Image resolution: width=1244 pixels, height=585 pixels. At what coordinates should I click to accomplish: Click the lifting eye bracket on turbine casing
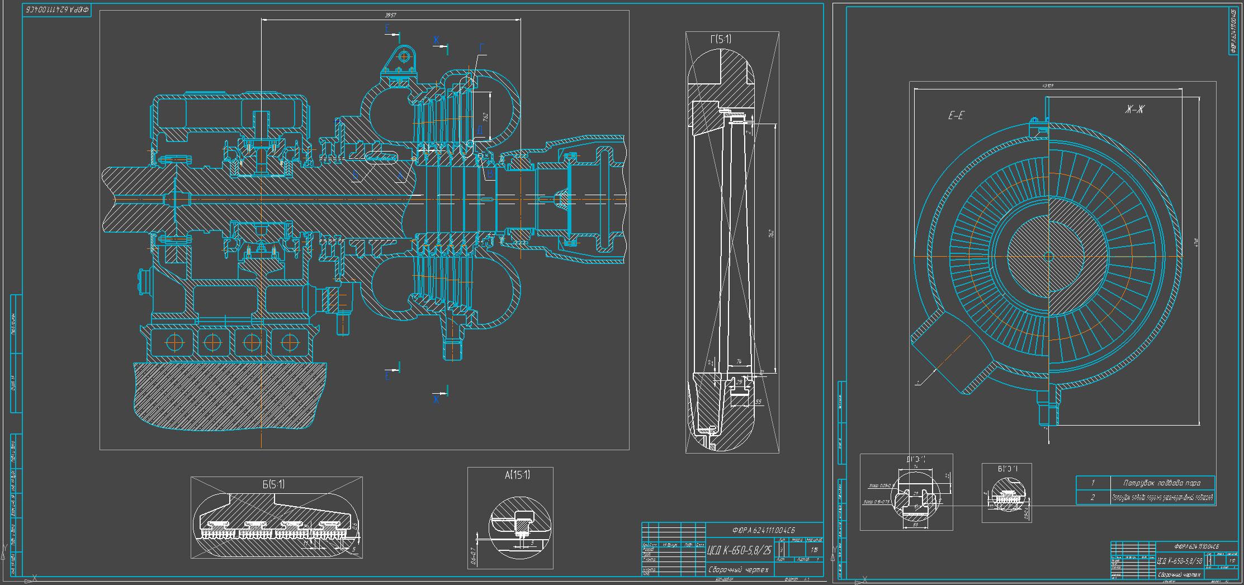tap(401, 59)
